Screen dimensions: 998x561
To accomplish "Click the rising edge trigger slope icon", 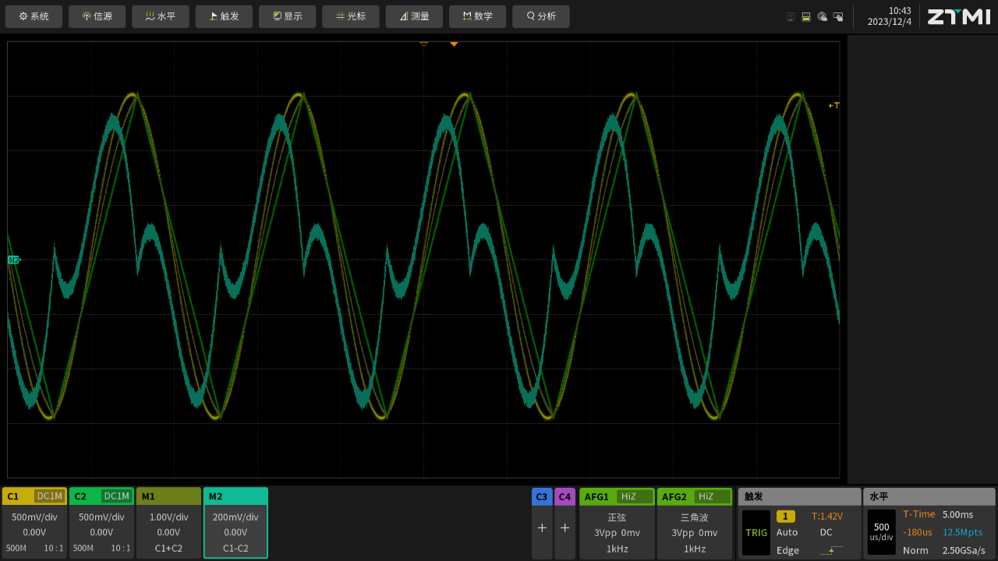I will pos(831,550).
